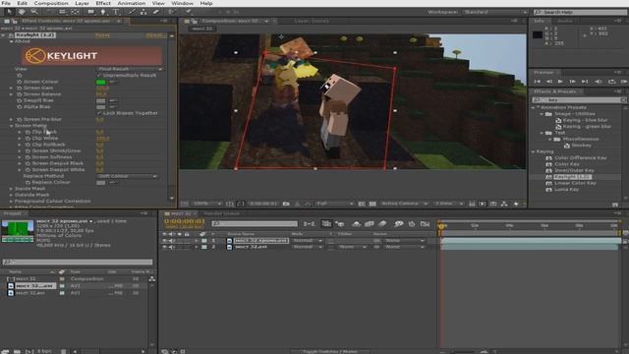The height and width of the screenshot is (354, 629).
Task: Click Clip White stopwatch icon
Action: [28, 138]
